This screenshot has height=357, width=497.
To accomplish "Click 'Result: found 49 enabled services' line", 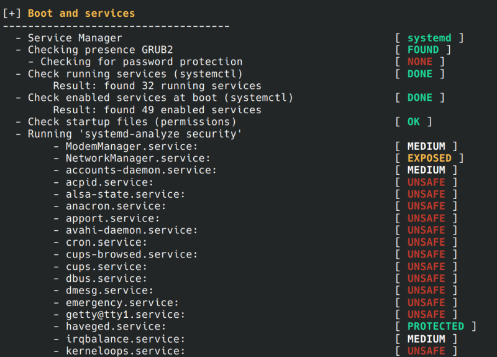I will coord(157,110).
